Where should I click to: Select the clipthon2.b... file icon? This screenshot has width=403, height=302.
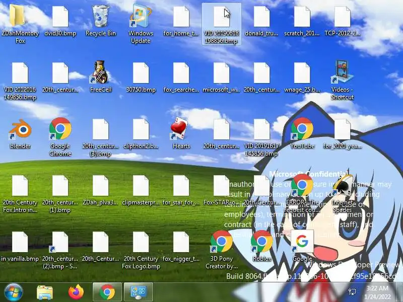[x=141, y=134]
